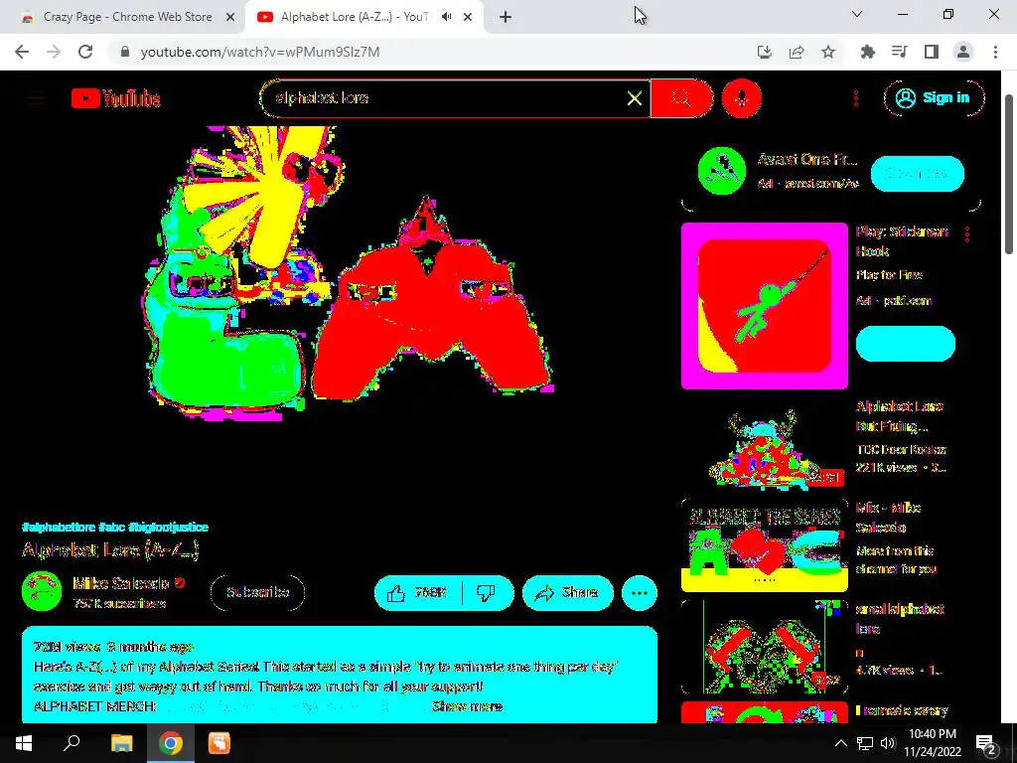The height and width of the screenshot is (763, 1017).
Task: Open options for Stickman Hook ad
Action: [x=967, y=234]
